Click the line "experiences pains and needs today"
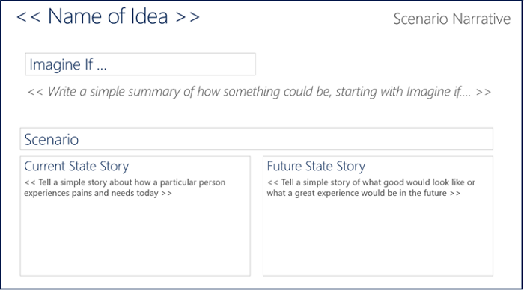 (98, 193)
